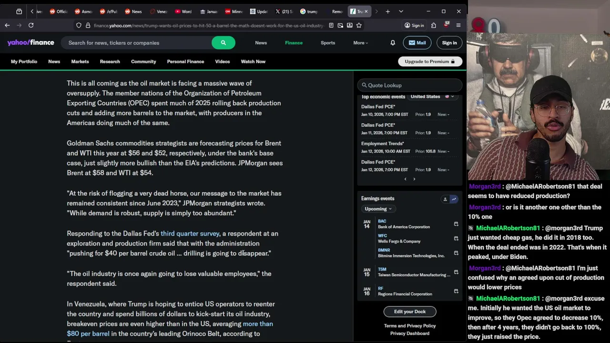This screenshot has height=343, width=610.
Task: Close the active Yahoo Finance tab
Action: (x=366, y=11)
